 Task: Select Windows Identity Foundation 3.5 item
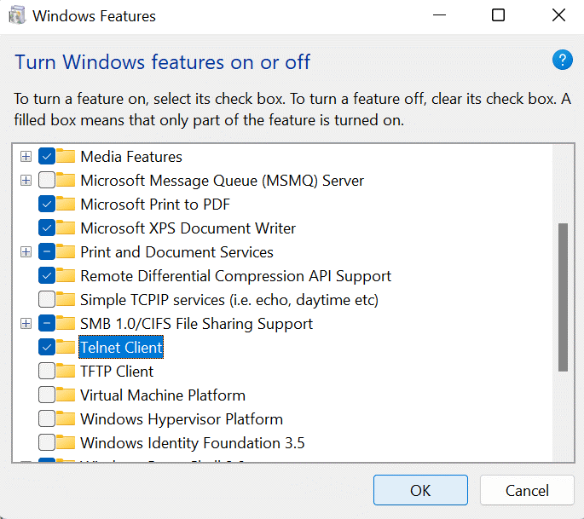(x=192, y=443)
